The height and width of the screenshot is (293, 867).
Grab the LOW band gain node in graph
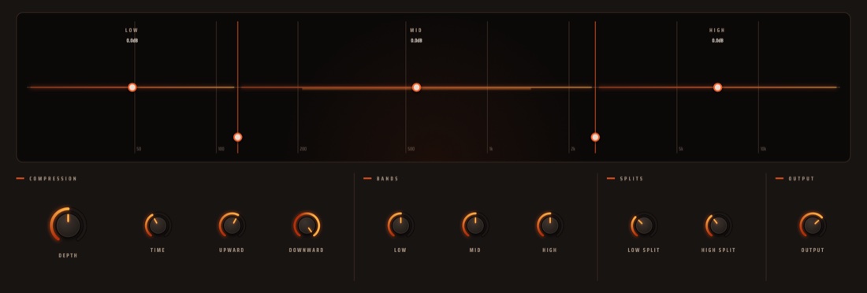(132, 87)
